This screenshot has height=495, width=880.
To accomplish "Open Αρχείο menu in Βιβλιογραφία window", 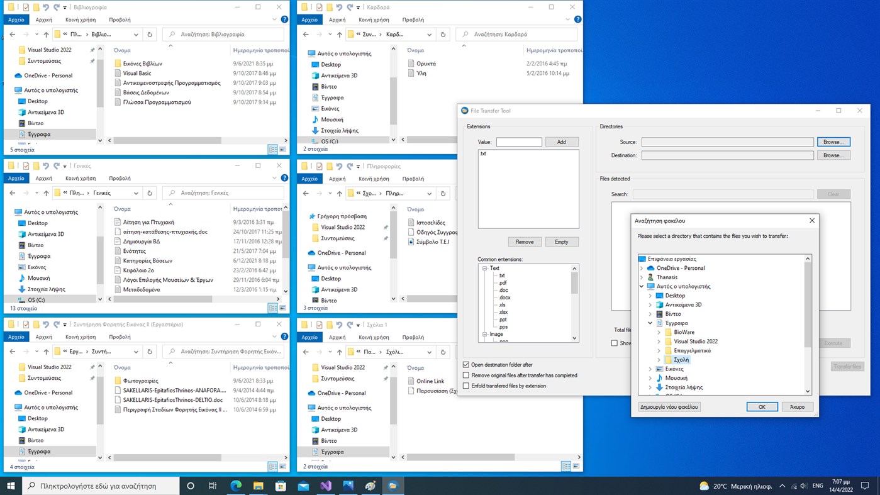I will (16, 19).
